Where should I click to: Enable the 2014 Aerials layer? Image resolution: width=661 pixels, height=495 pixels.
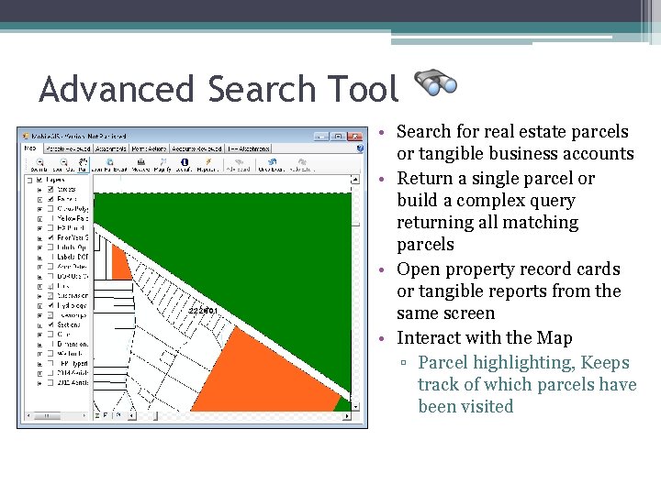(x=50, y=373)
